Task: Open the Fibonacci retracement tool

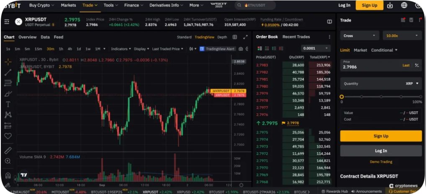Action: click(8, 83)
